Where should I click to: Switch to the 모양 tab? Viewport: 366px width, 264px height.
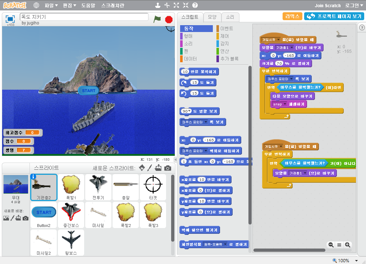coord(212,17)
